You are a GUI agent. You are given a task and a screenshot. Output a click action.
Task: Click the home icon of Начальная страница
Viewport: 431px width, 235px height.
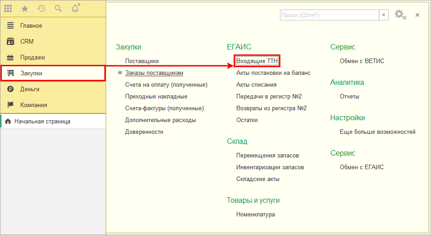click(x=8, y=121)
